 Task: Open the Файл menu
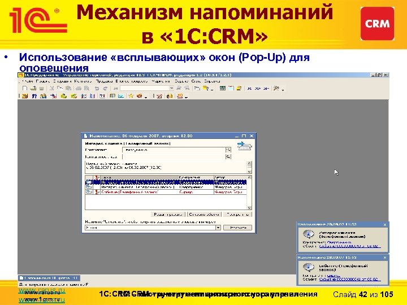[27, 81]
